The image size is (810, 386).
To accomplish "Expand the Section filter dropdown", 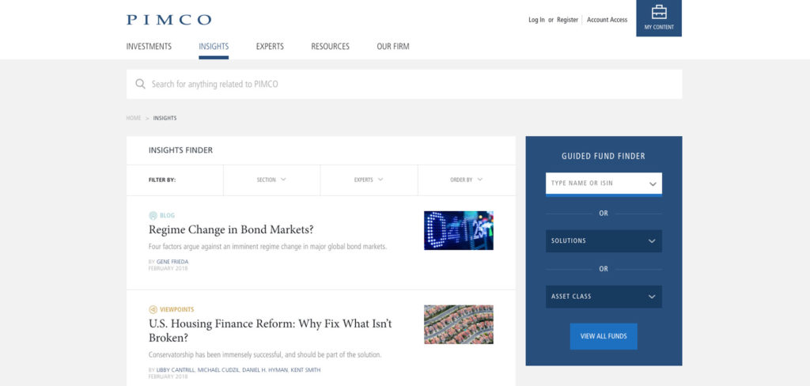I will pyautogui.click(x=271, y=180).
